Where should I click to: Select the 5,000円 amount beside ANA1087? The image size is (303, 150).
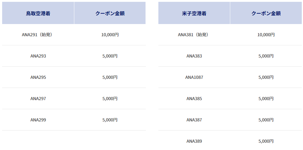[x=266, y=77]
